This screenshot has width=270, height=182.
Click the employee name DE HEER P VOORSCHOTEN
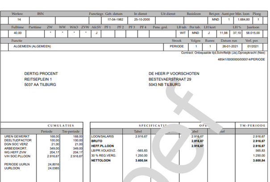pyautogui.click(x=174, y=74)
